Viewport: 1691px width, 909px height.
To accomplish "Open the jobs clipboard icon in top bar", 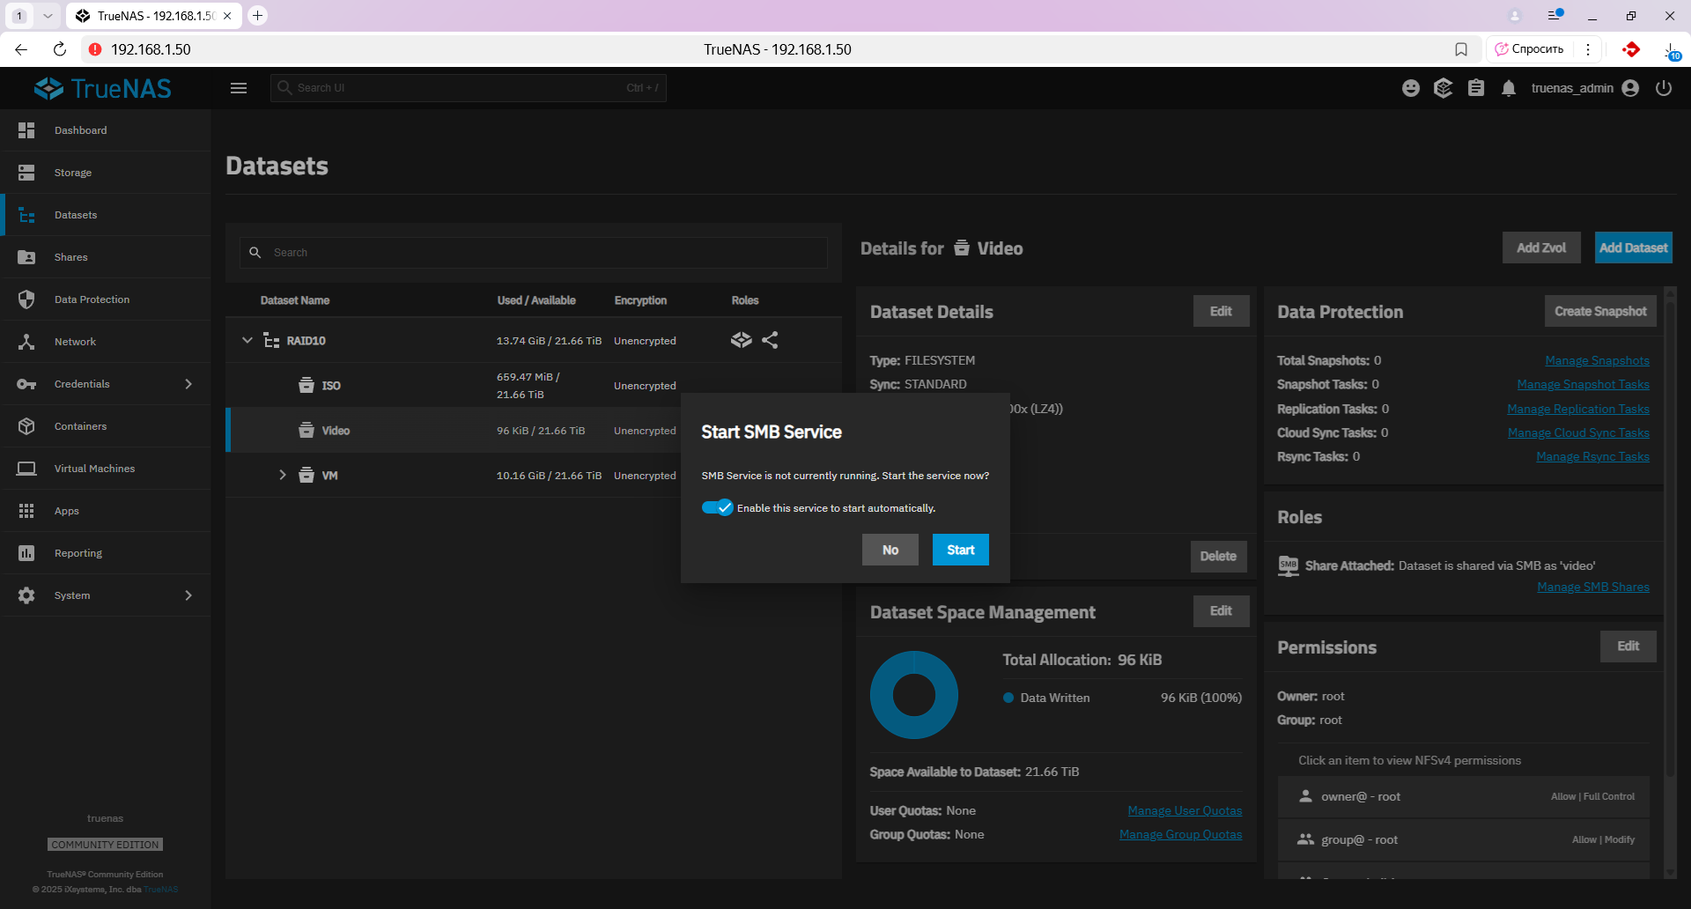I will [1476, 88].
